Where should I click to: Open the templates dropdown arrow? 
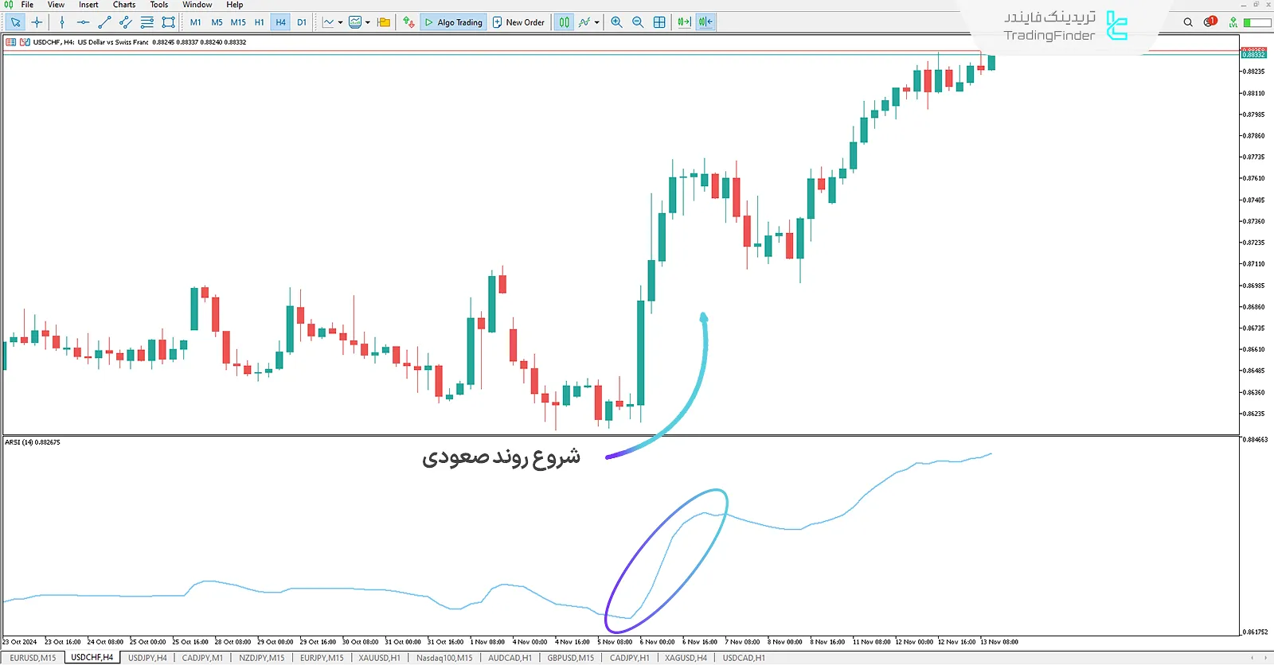click(x=368, y=22)
